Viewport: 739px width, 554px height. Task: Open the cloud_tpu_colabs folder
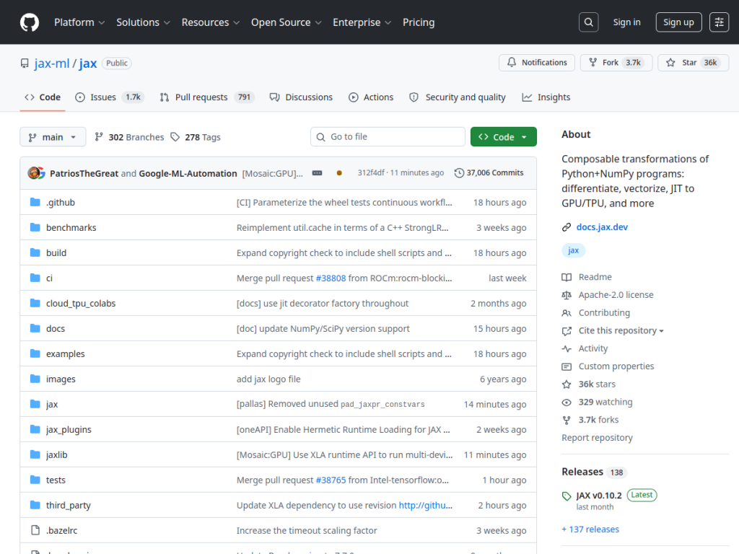(x=81, y=304)
